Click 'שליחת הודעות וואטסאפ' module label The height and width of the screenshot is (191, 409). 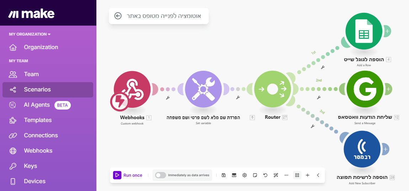(365, 117)
